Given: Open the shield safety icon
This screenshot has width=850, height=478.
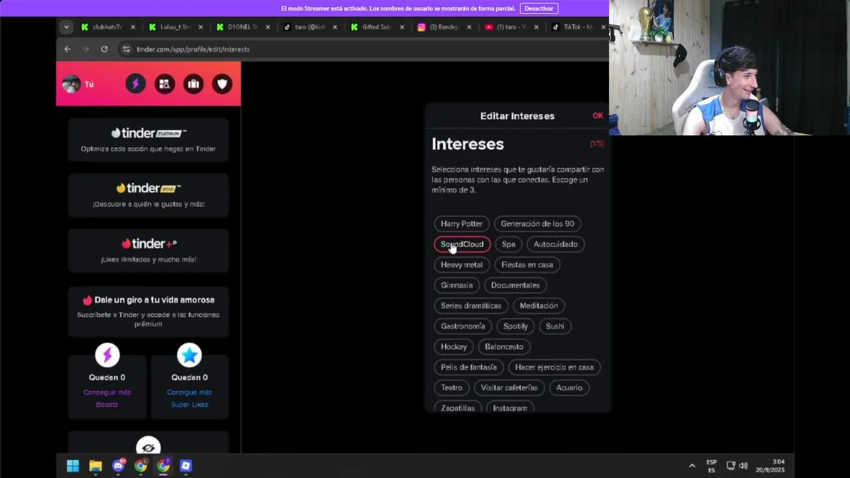Looking at the screenshot, I should click(222, 84).
